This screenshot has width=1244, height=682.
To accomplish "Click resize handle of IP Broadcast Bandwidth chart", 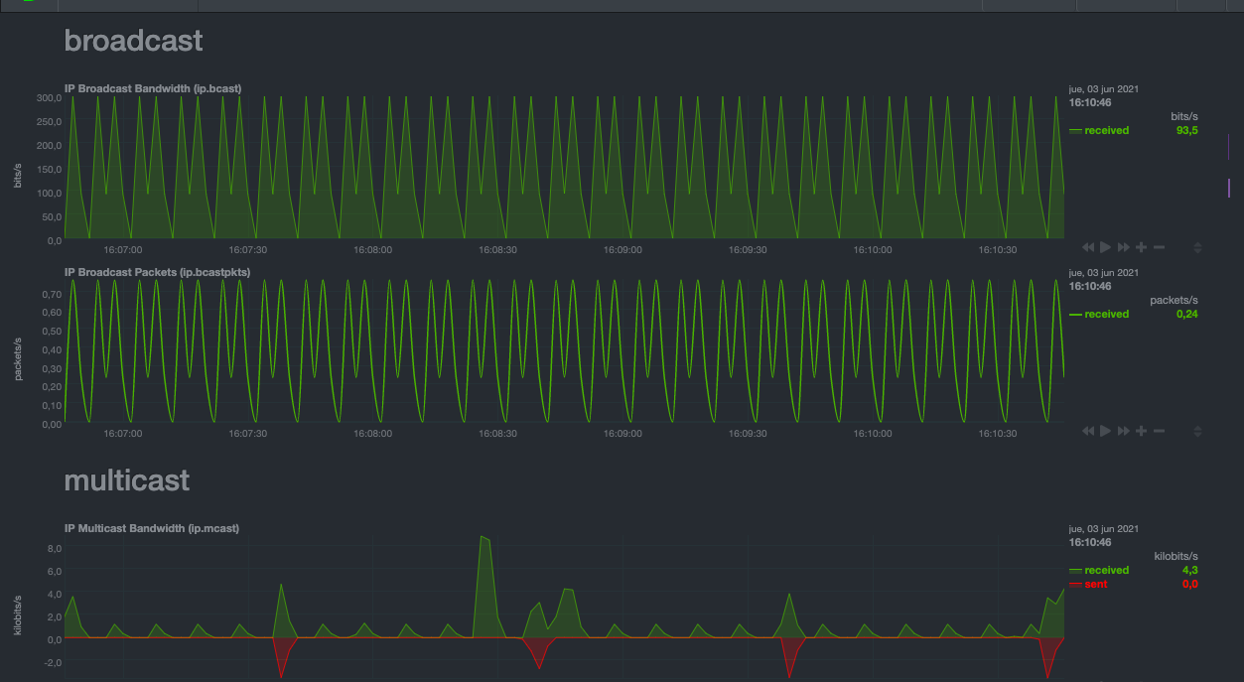I will pos(1197,247).
